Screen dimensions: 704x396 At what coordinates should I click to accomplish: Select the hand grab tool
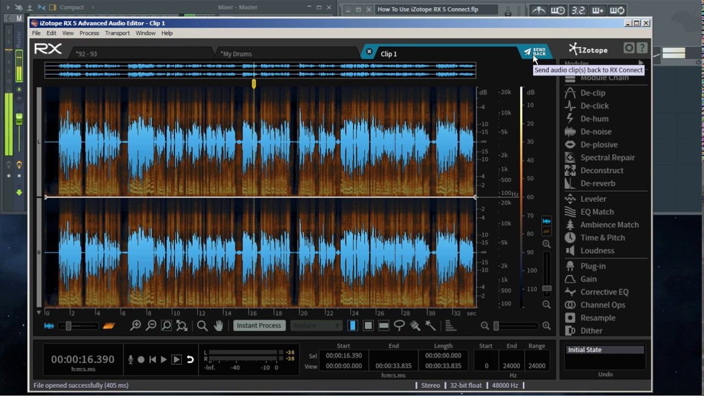218,326
